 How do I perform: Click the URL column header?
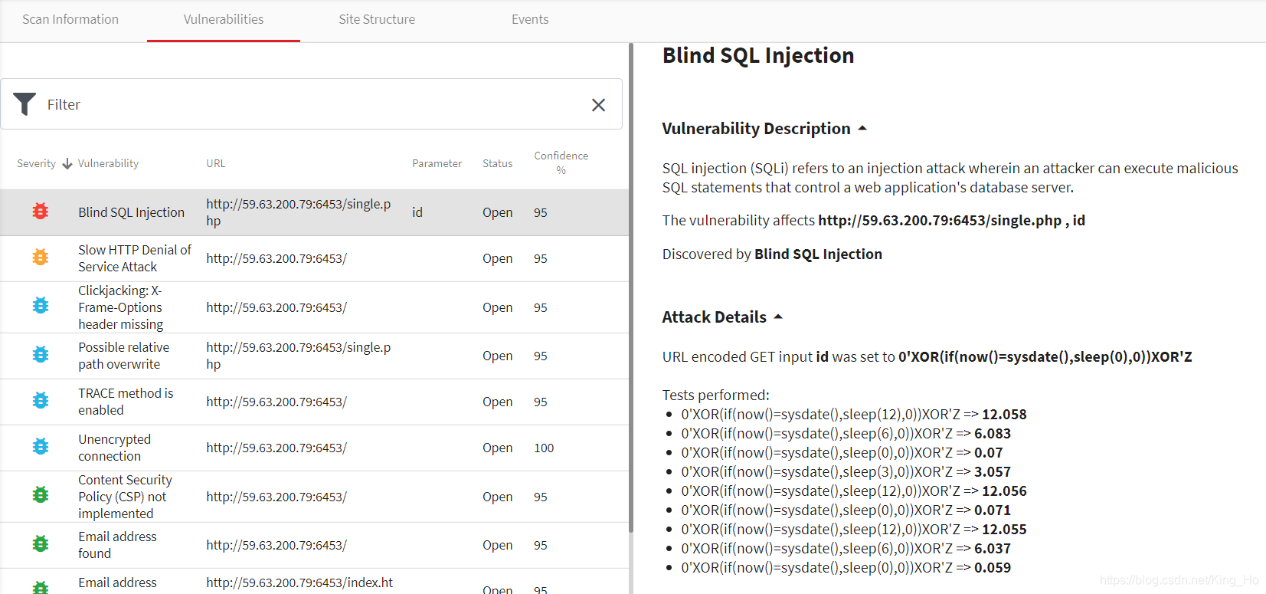215,163
